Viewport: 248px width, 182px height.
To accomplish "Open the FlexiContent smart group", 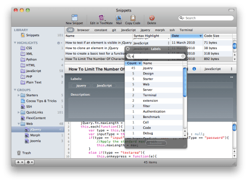I will (36, 118).
